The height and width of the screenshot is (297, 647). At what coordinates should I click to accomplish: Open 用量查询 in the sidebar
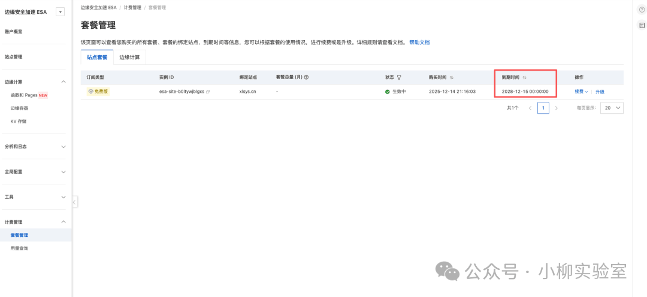click(x=19, y=248)
